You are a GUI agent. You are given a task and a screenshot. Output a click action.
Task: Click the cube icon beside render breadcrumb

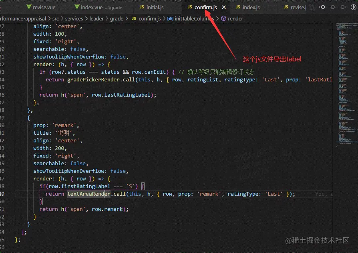pos(224,18)
